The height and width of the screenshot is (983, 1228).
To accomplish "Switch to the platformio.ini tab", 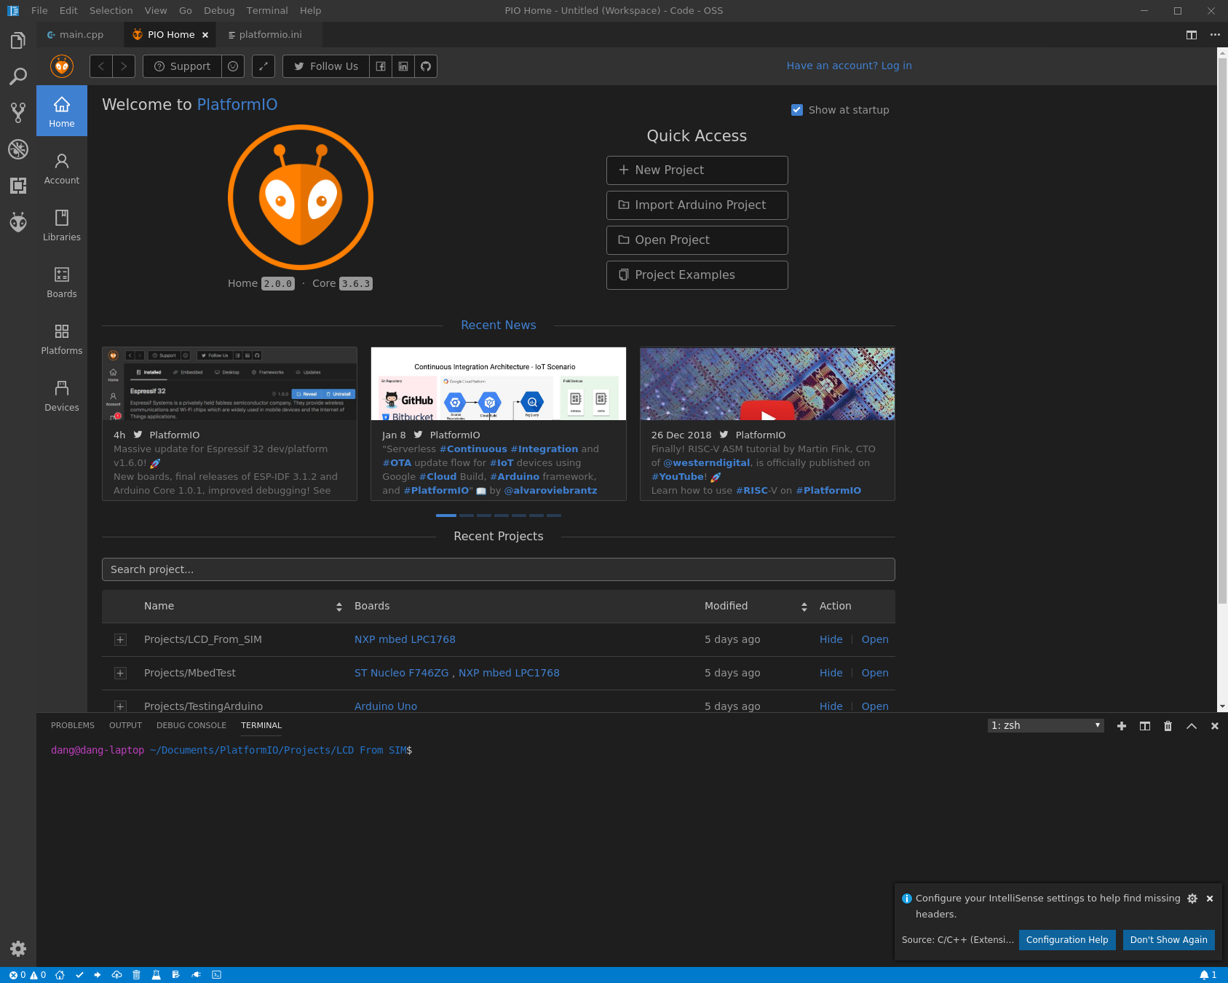I will [x=269, y=34].
